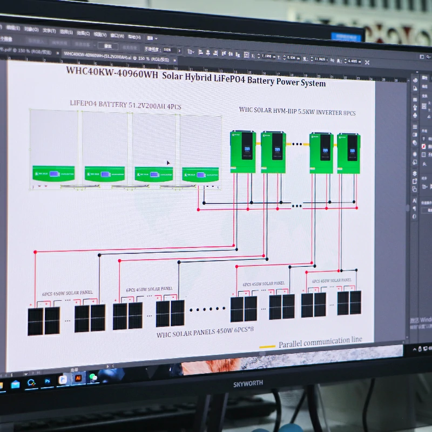The width and height of the screenshot is (432, 432).
Task: Show hidden system tray icons
Action: tap(414, 349)
